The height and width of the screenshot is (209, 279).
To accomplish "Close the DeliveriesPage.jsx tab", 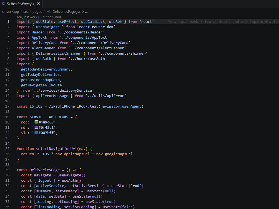I will 39,4.
